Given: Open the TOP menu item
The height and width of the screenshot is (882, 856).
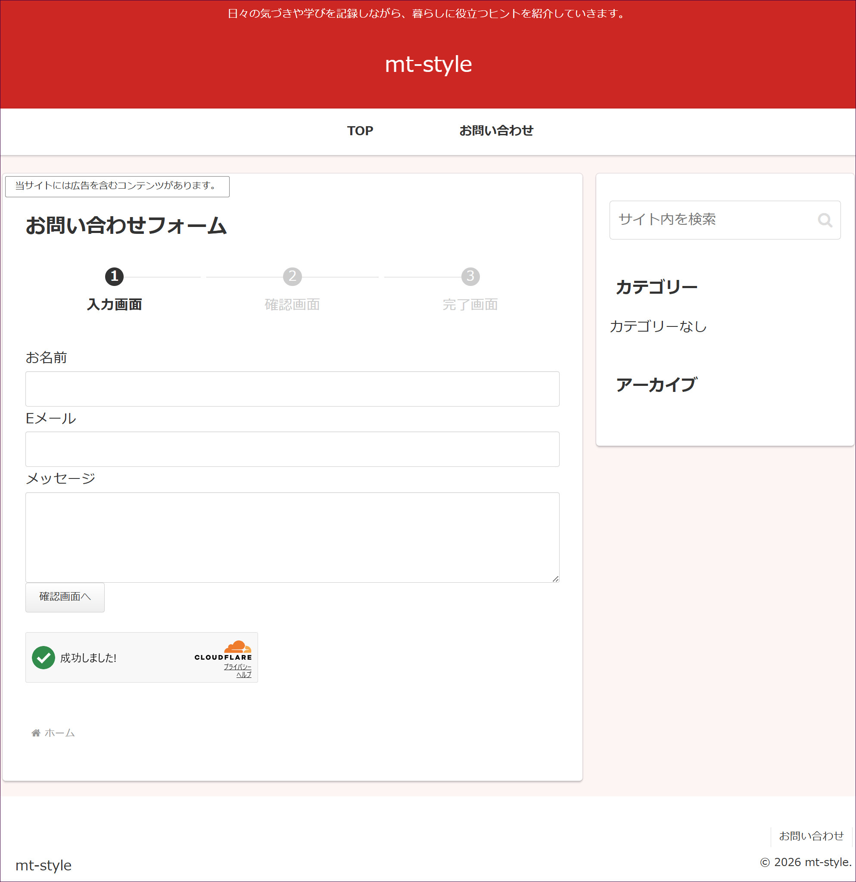Looking at the screenshot, I should [x=360, y=131].
